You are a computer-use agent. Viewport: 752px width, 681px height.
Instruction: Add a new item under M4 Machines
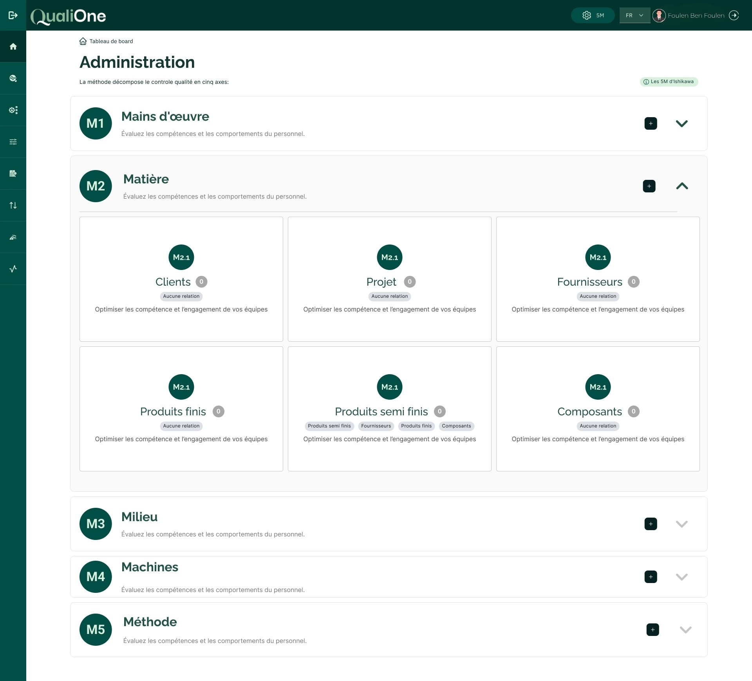(650, 576)
